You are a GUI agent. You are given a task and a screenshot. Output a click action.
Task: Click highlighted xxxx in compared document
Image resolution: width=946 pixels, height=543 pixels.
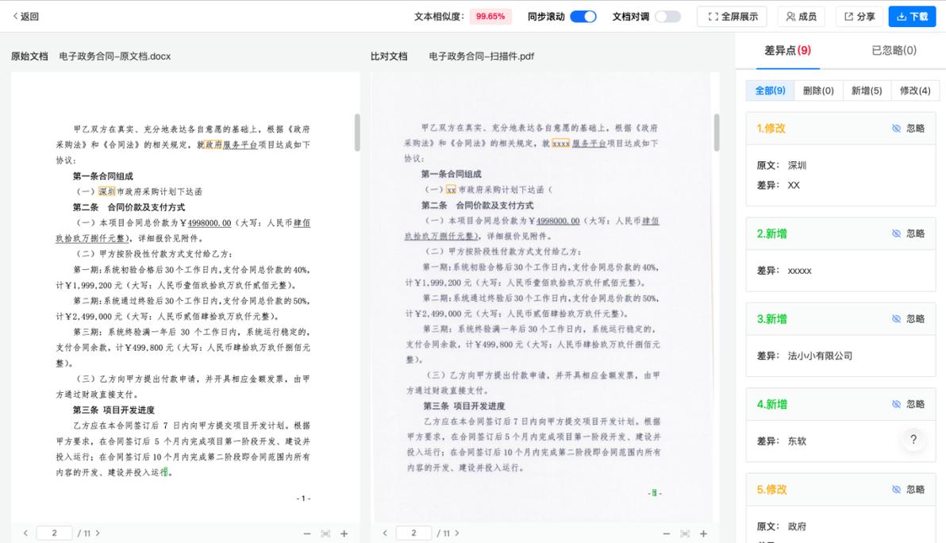(560, 143)
